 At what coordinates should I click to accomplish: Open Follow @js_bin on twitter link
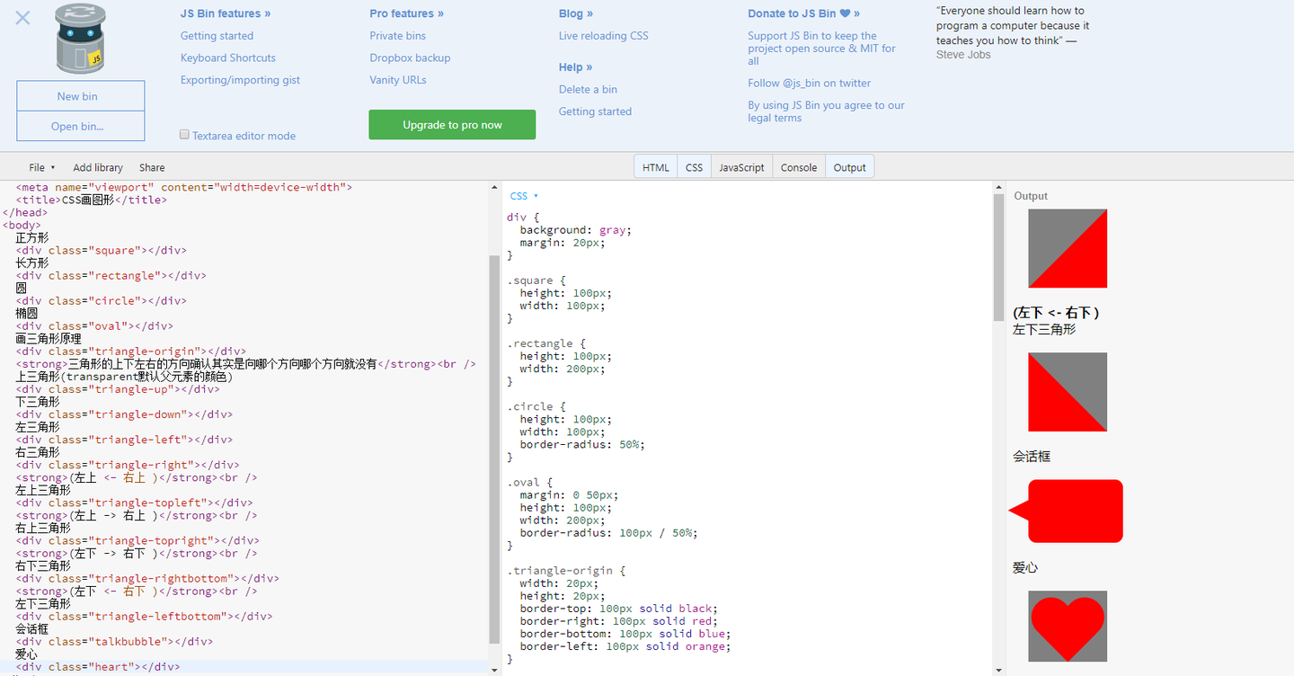pos(809,83)
